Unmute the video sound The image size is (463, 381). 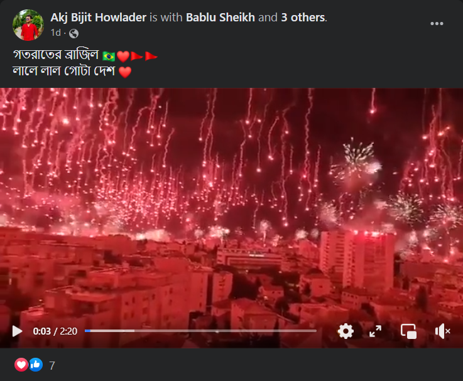coord(442,331)
